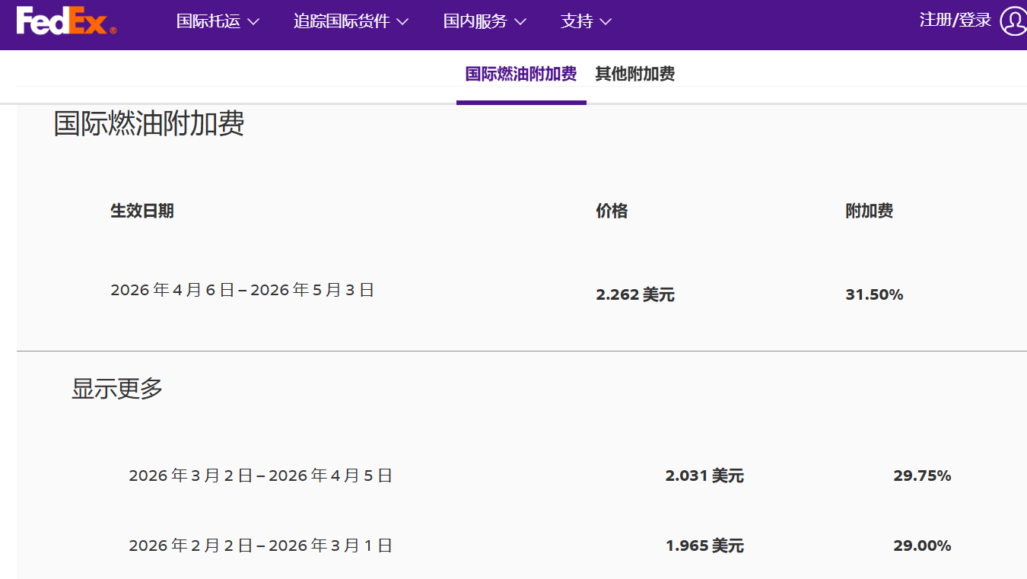Select the 2.262 美元 price entry

point(635,294)
